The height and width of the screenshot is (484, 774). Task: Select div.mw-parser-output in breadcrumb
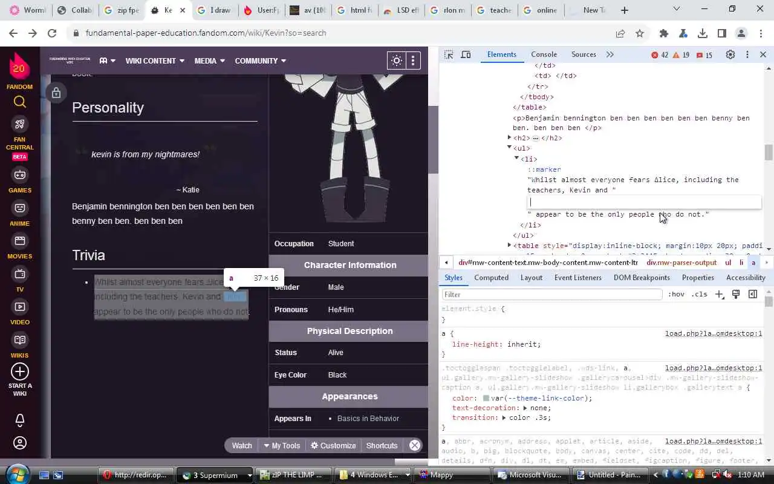click(x=681, y=263)
